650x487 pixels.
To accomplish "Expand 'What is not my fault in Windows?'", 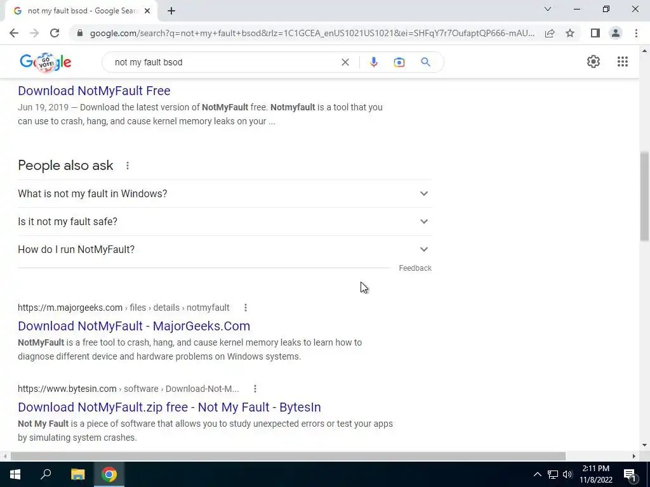I will click(x=224, y=193).
